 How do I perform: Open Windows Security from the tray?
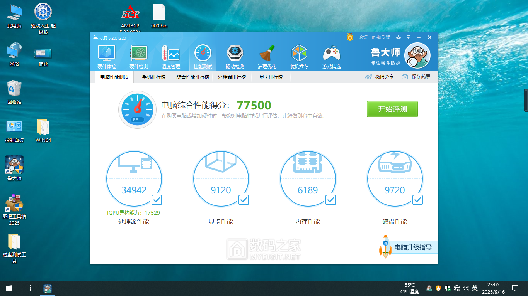[448, 288]
